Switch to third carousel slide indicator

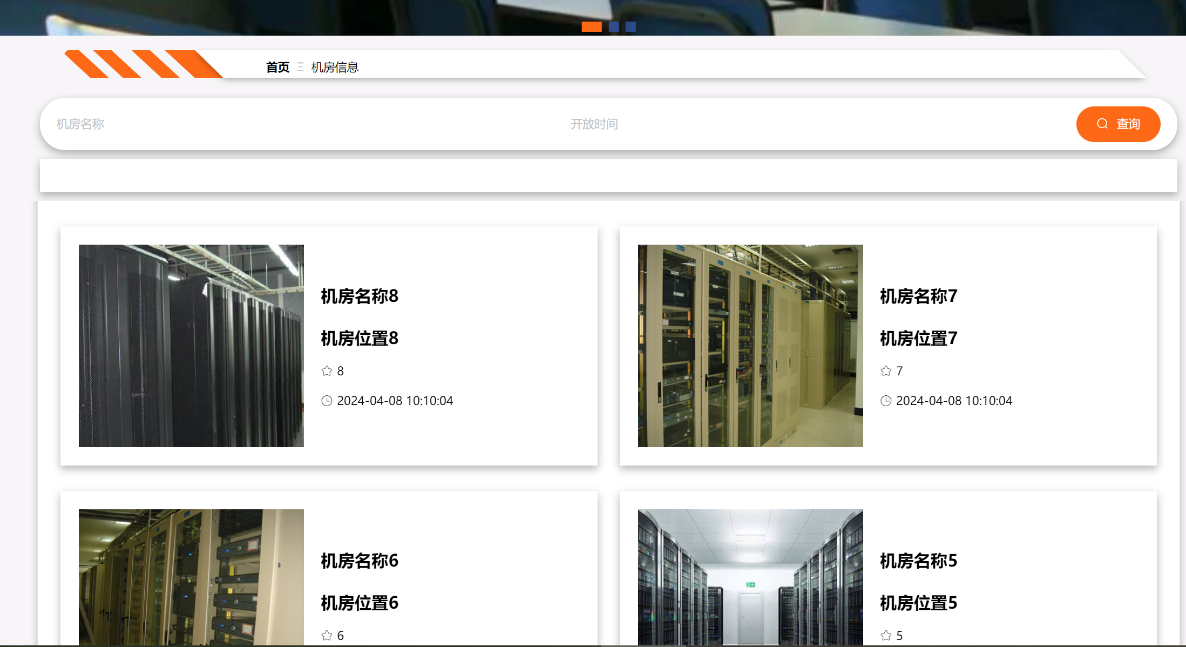631,27
